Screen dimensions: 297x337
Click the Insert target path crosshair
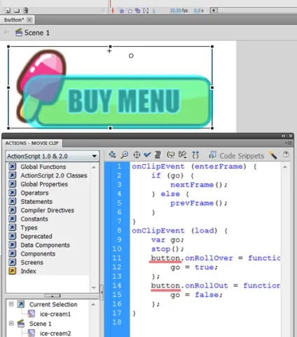(x=137, y=155)
